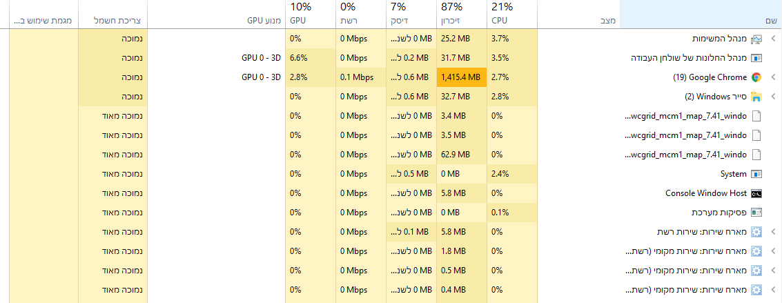The image size is (782, 303).
Task: Click the Desktop Window Manager process icon
Action: [x=756, y=58]
